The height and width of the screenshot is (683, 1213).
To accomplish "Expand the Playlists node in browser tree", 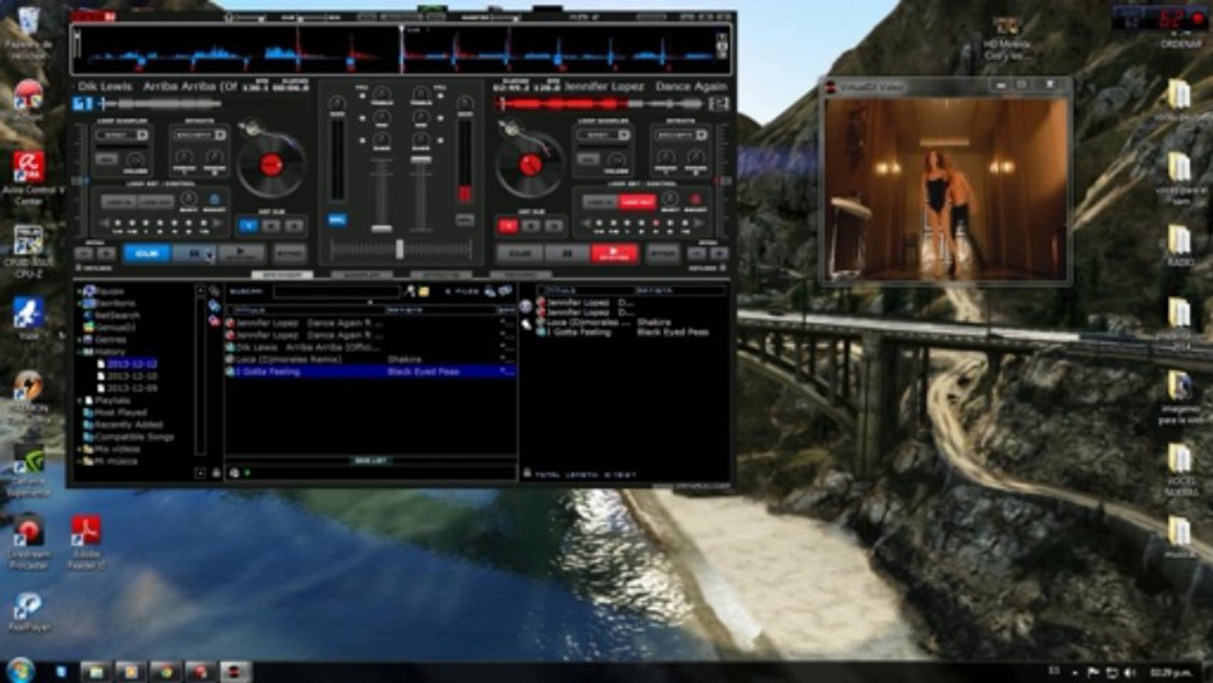I will tap(80, 400).
